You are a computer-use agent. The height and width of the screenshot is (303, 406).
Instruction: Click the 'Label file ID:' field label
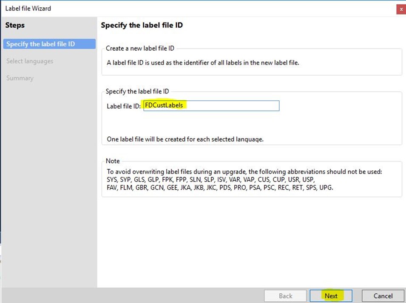click(124, 106)
